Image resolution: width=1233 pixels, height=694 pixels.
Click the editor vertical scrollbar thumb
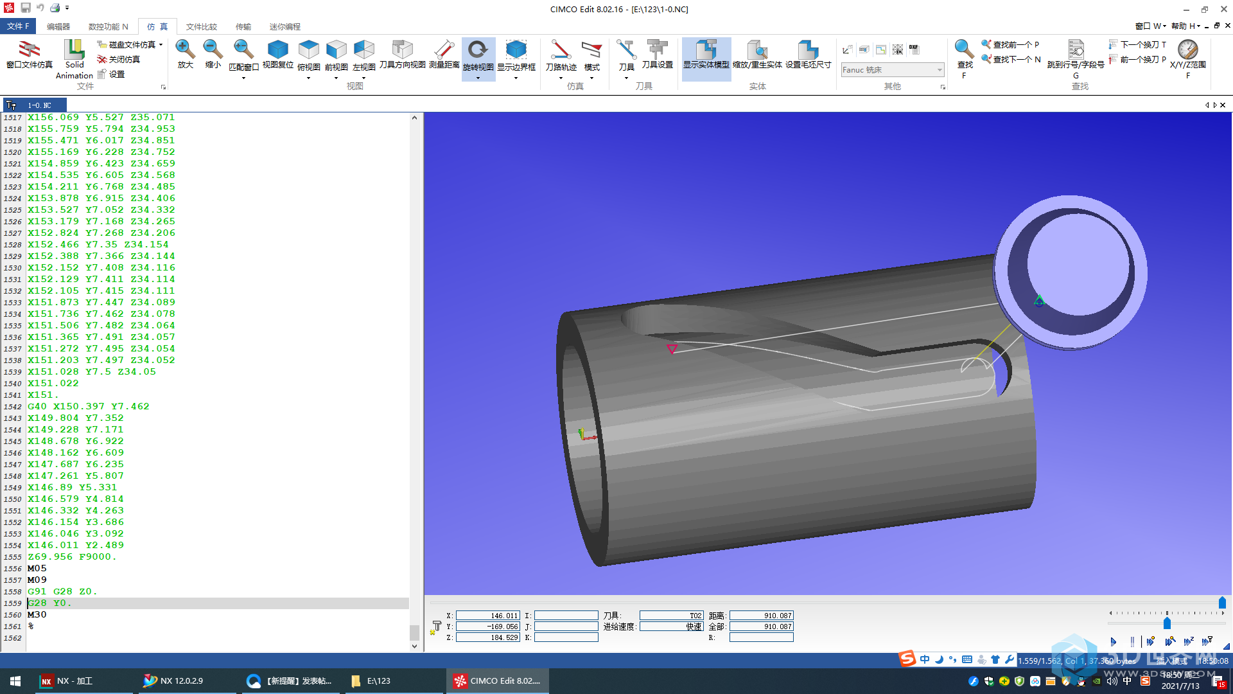tap(414, 632)
